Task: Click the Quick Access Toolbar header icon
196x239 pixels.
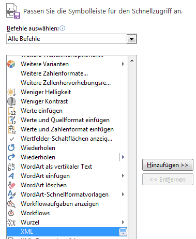Action: pyautogui.click(x=13, y=11)
